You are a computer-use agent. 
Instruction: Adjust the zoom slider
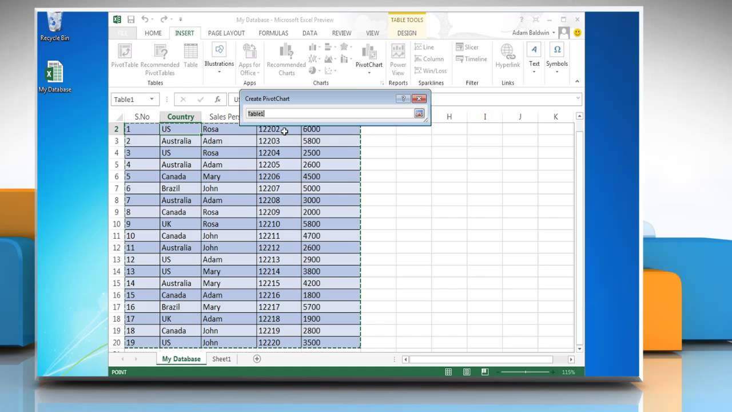526,372
